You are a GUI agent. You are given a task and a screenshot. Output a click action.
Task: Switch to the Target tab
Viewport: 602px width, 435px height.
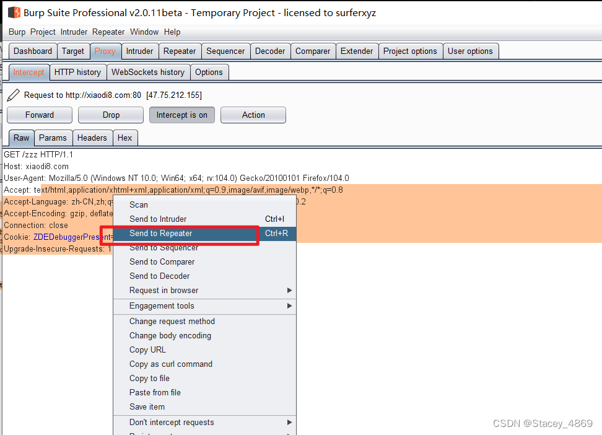(73, 51)
